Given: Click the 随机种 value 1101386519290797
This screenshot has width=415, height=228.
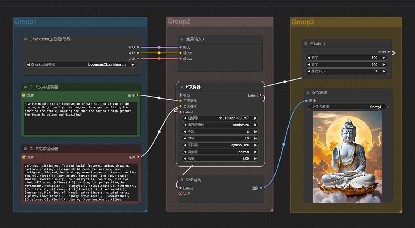Looking at the screenshot, I should (x=234, y=118).
